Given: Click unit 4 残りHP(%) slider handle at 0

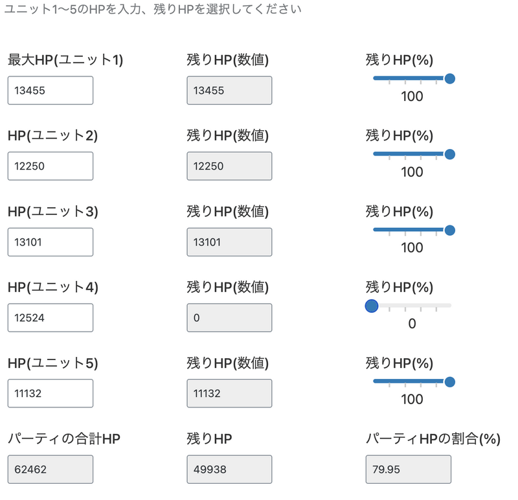Looking at the screenshot, I should click(372, 306).
